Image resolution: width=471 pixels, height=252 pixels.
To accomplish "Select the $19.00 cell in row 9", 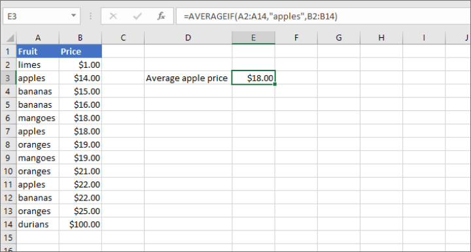I will 80,157.
